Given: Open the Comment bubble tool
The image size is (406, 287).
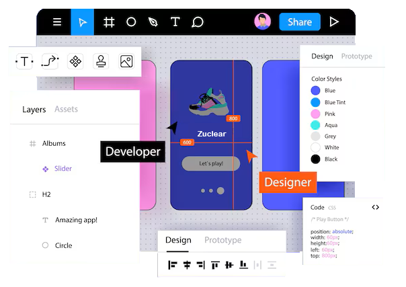Looking at the screenshot, I should click(x=198, y=22).
